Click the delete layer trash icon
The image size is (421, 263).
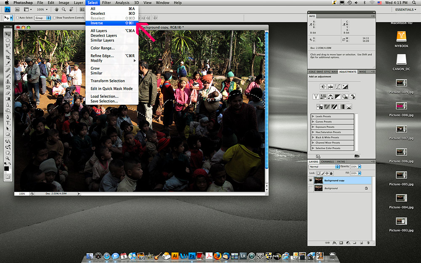click(x=368, y=243)
